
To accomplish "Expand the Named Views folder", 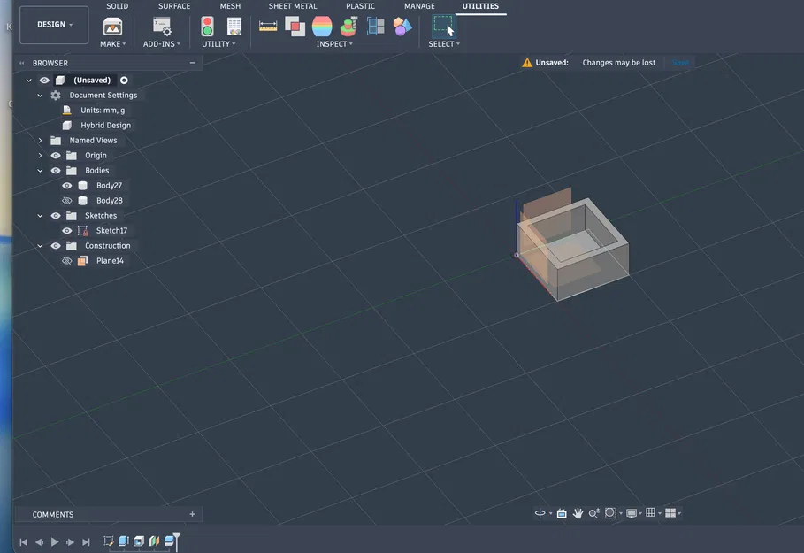I will click(40, 140).
